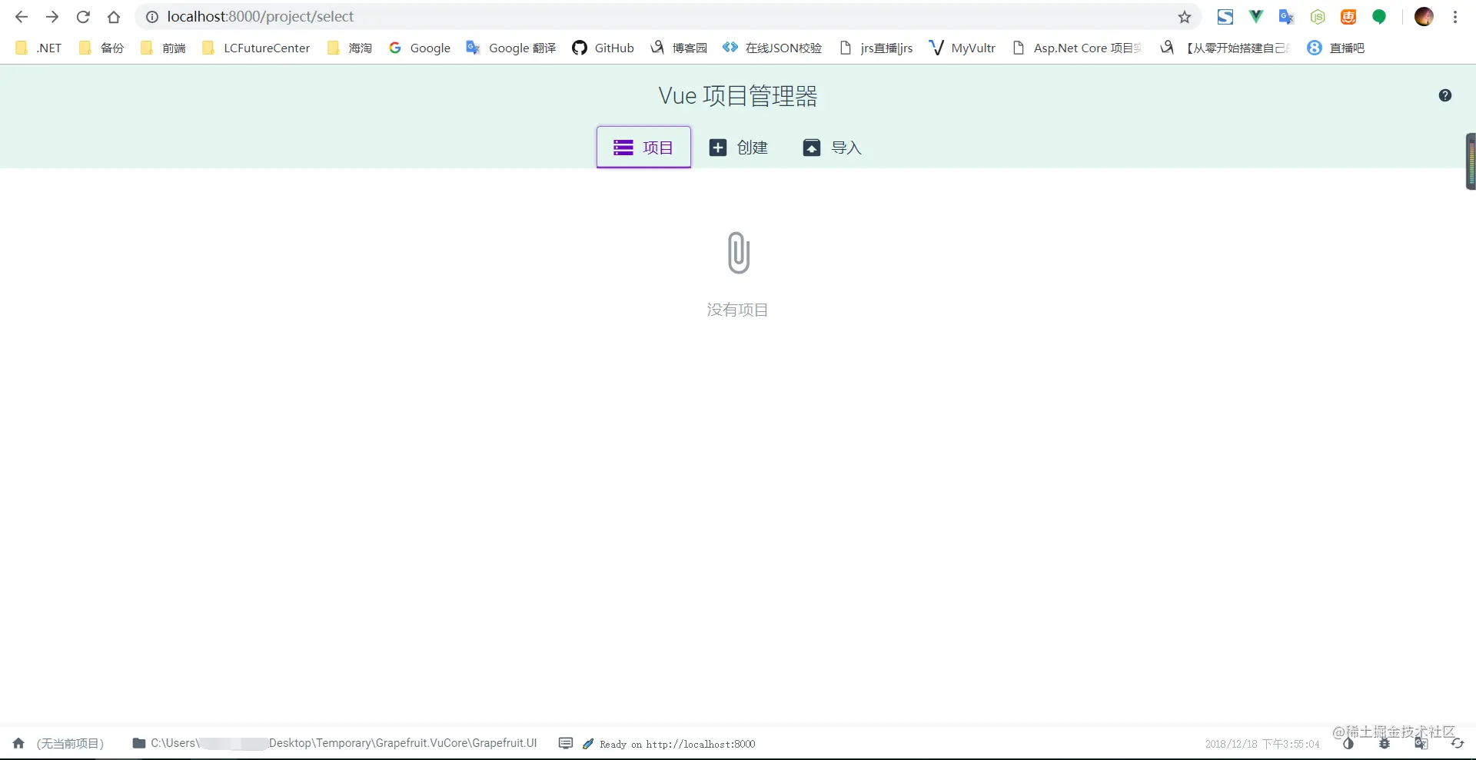The image size is (1476, 760).
Task: Click the bug report icon
Action: (1385, 743)
